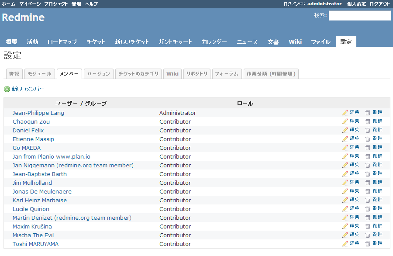Open 文書 in project menu
Viewport: 393px width, 256px height.
click(x=273, y=42)
